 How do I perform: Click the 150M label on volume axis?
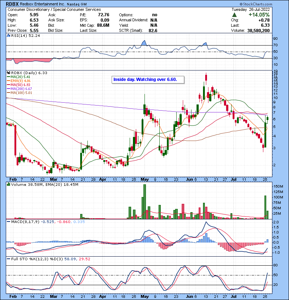tap(278, 187)
